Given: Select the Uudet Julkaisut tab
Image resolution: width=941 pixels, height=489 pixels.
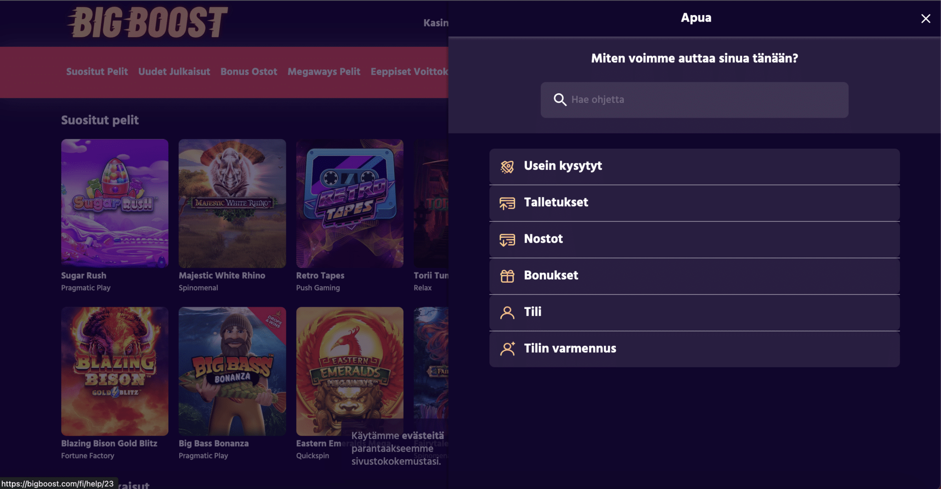Looking at the screenshot, I should point(174,72).
